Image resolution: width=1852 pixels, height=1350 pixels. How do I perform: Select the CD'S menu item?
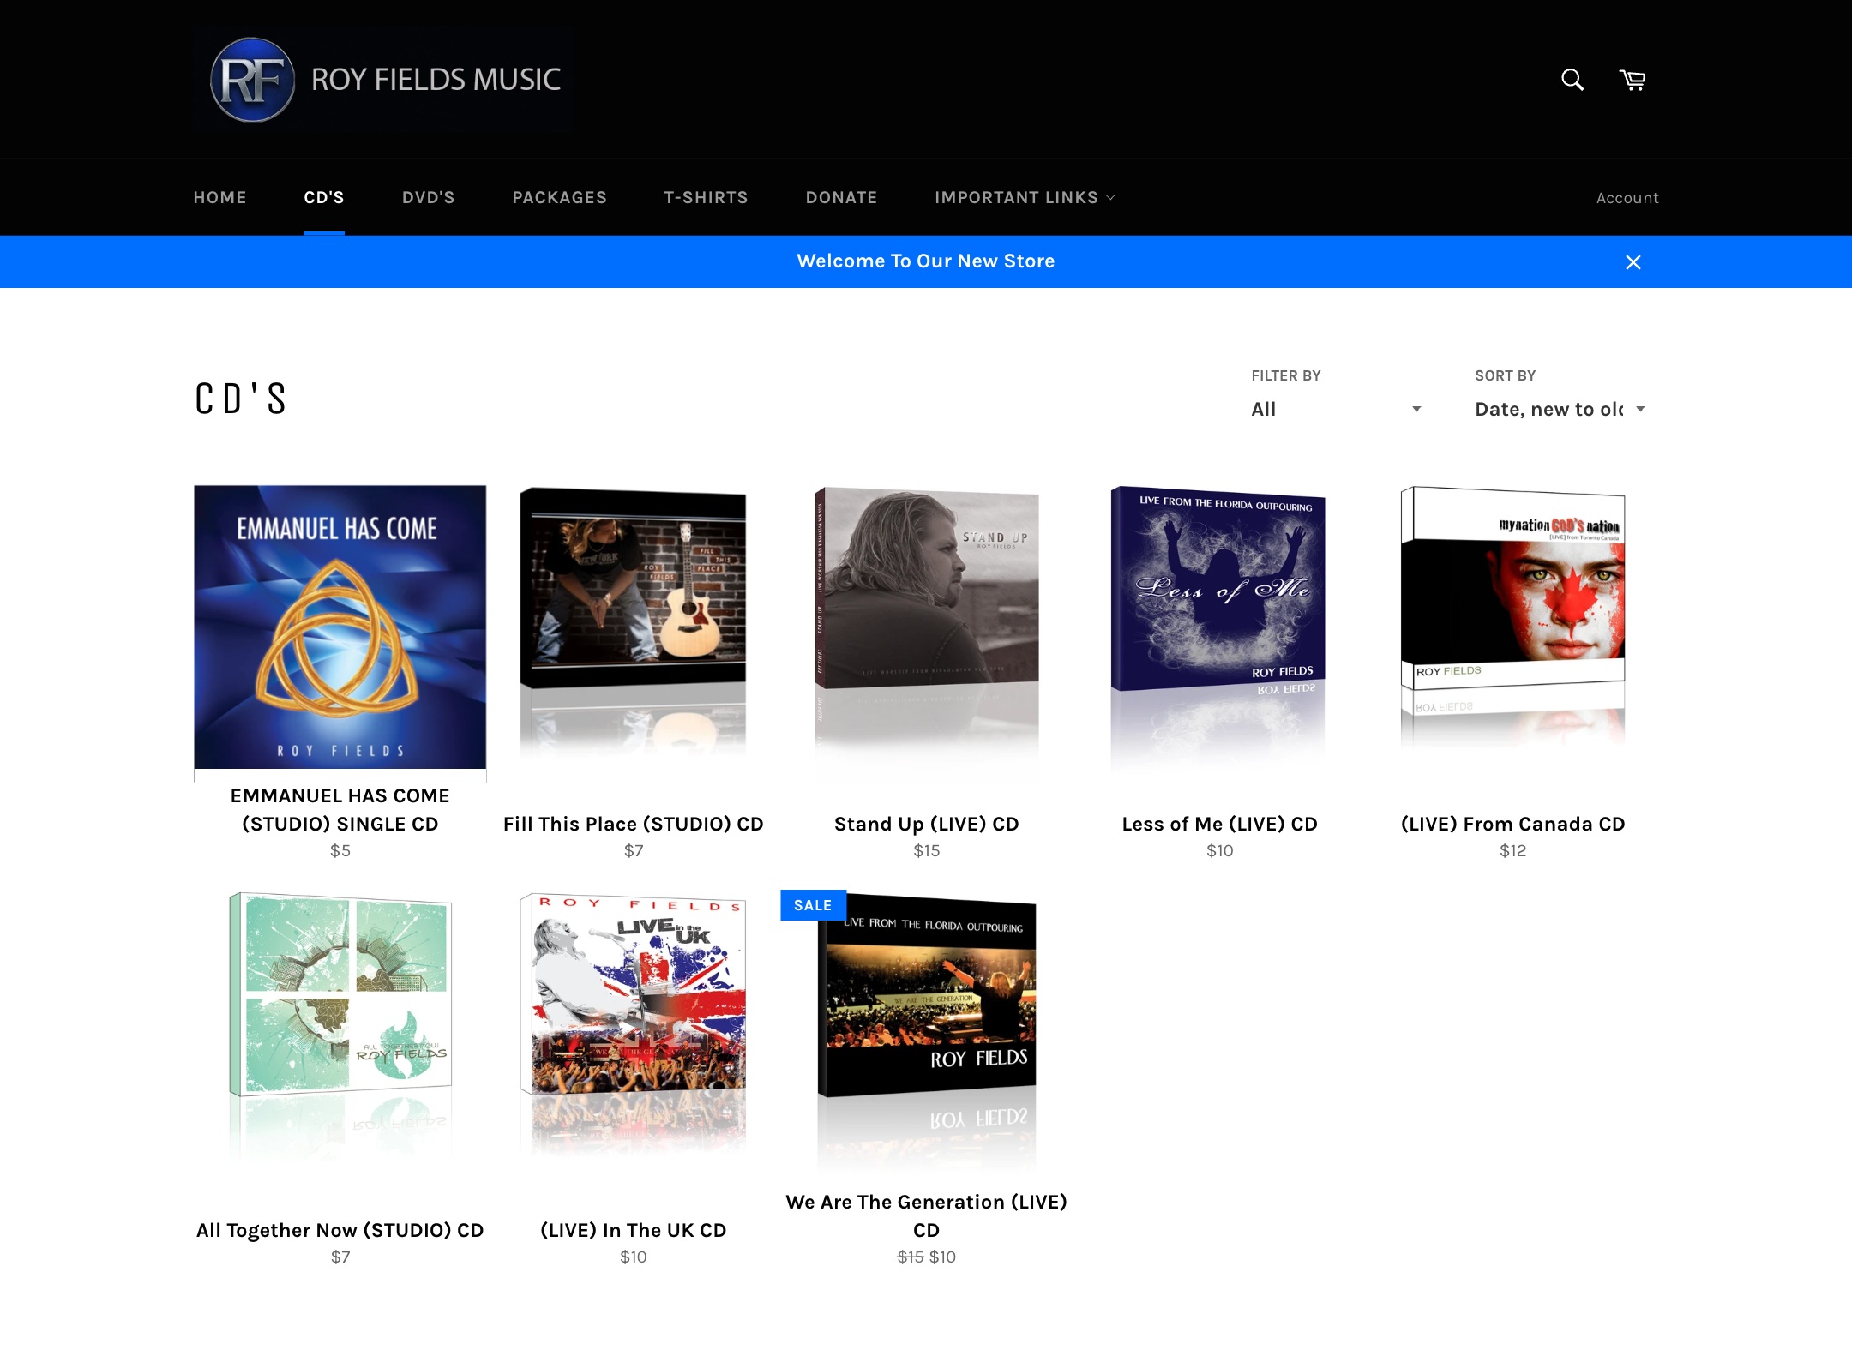click(x=324, y=197)
